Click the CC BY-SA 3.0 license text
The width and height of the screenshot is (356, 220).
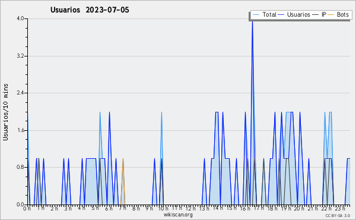tap(338, 215)
